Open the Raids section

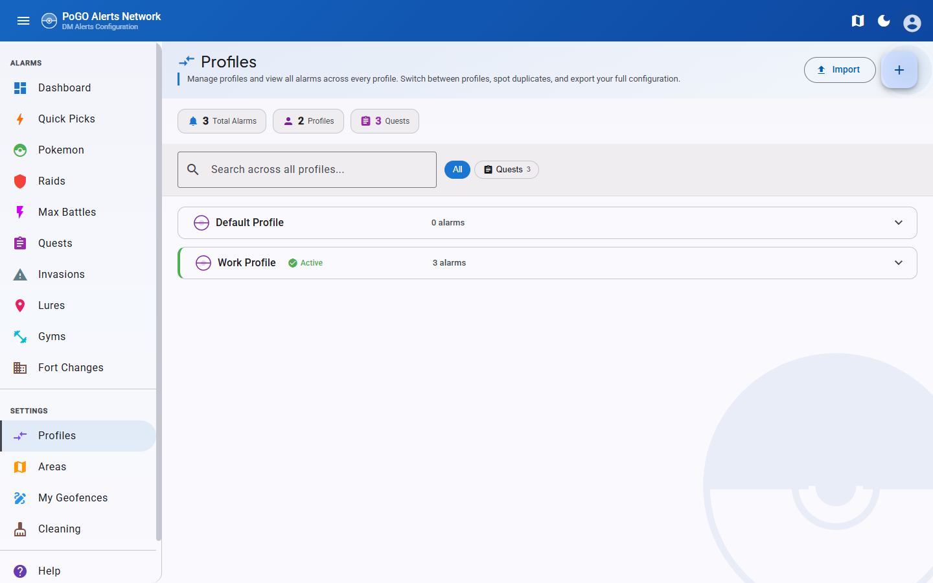pyautogui.click(x=78, y=181)
